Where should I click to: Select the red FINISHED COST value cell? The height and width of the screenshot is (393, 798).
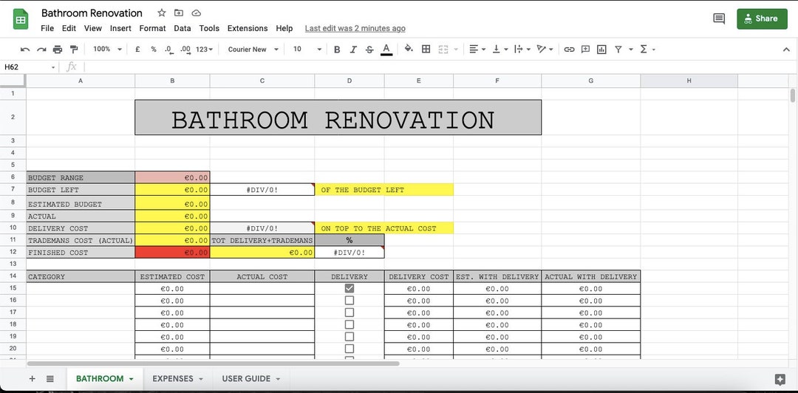point(172,253)
